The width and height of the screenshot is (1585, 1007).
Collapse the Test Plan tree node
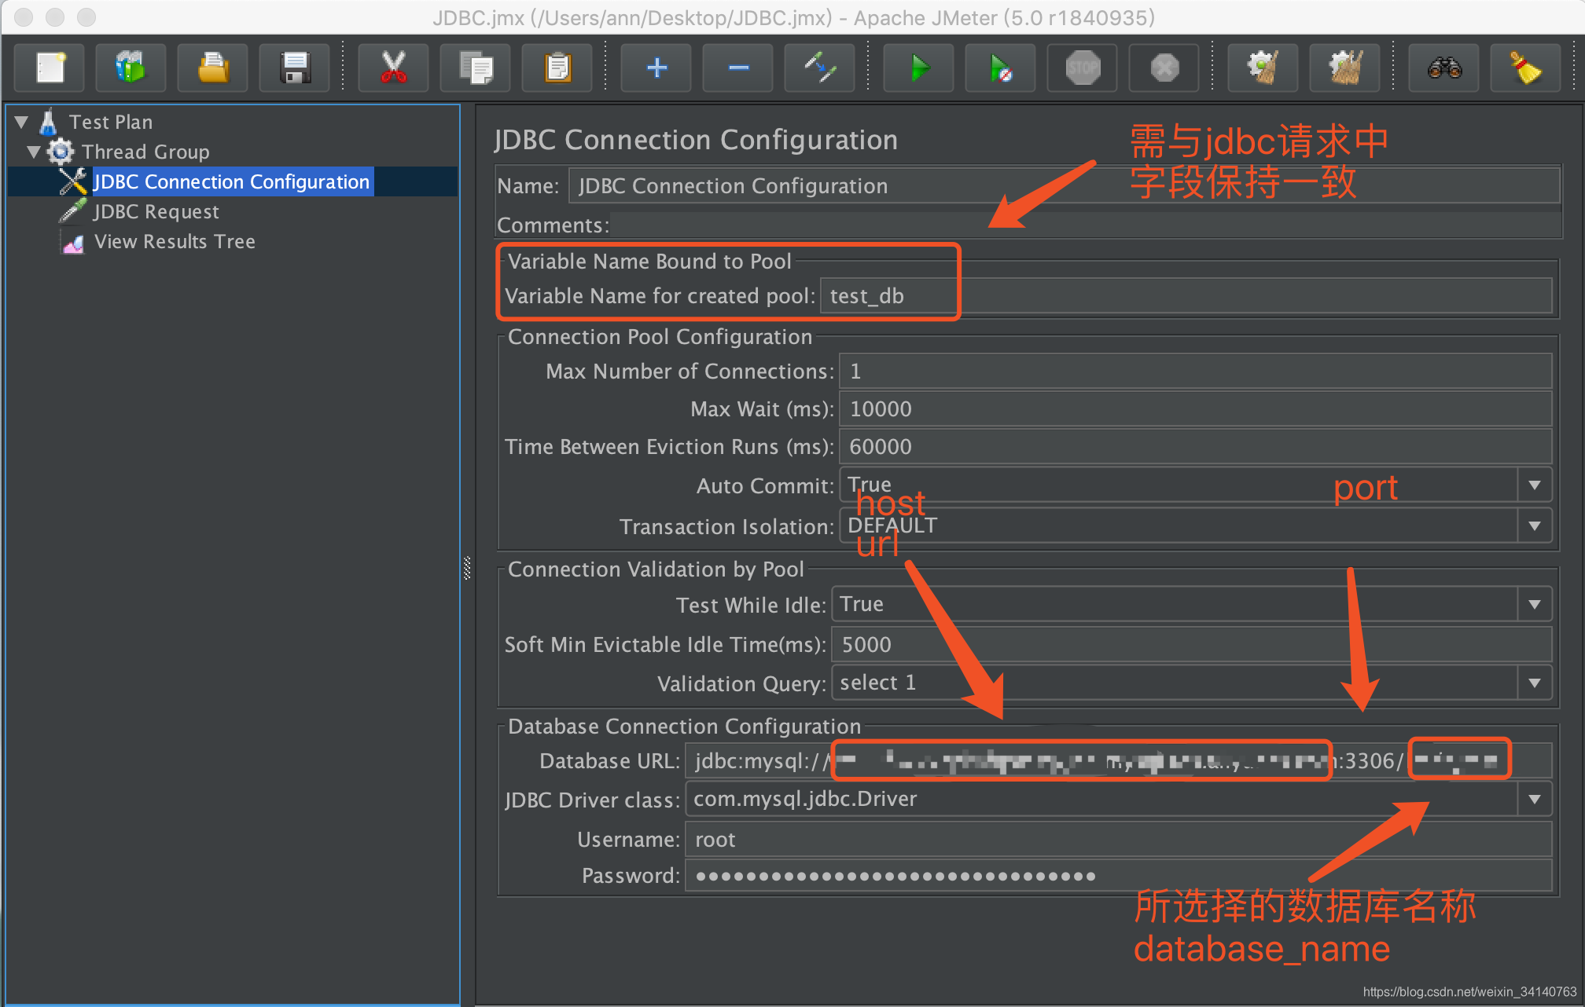coord(21,122)
